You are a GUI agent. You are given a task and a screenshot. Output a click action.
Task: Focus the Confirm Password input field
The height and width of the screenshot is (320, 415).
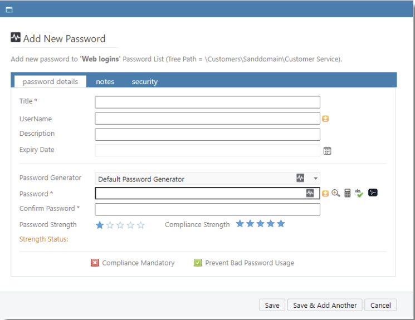(207, 209)
